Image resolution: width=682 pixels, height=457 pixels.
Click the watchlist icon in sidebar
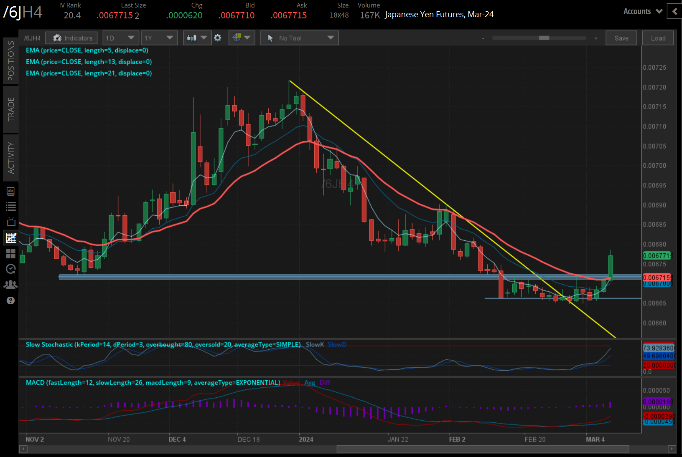[10, 206]
